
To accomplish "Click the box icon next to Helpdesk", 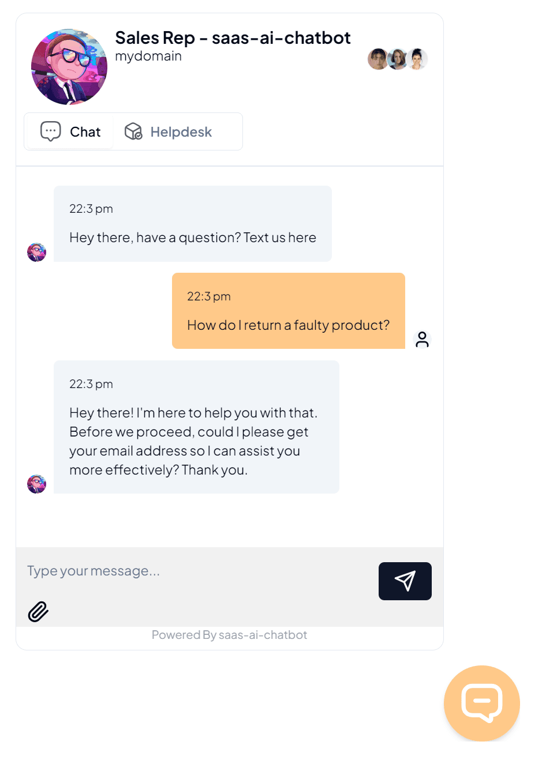I will click(133, 131).
